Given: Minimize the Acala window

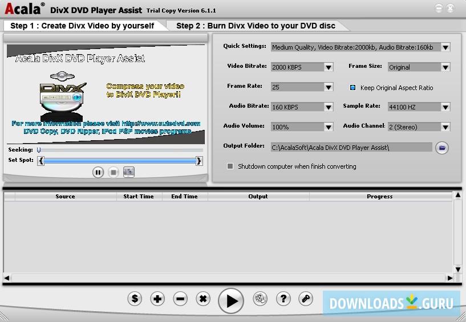Looking at the screenshot, I should pos(439,9).
